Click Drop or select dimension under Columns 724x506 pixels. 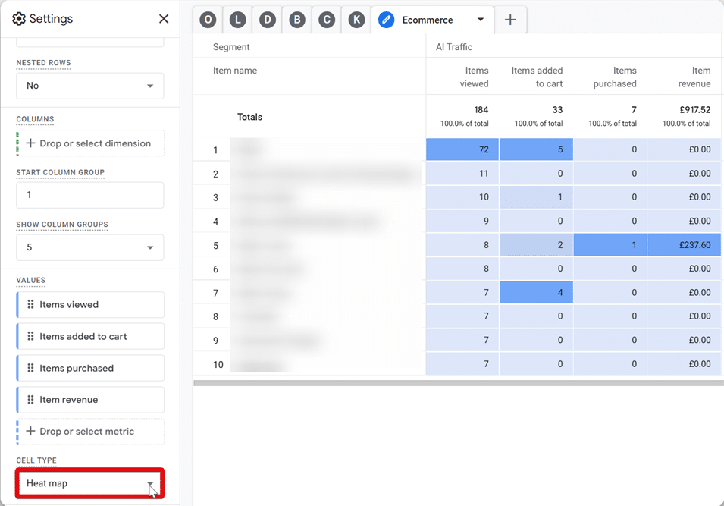pos(90,143)
